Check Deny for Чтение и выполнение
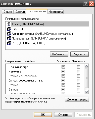Image resolution: width=95 pixels, height=119 pixels. (78, 76)
